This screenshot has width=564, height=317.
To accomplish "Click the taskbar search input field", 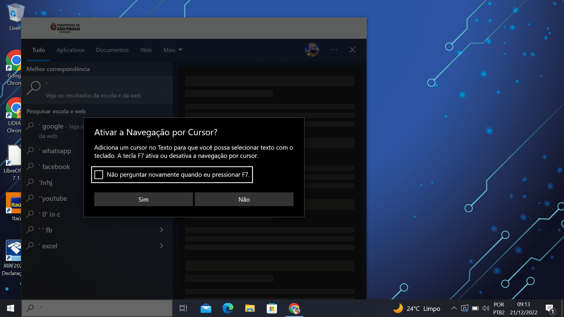I will pyautogui.click(x=97, y=308).
